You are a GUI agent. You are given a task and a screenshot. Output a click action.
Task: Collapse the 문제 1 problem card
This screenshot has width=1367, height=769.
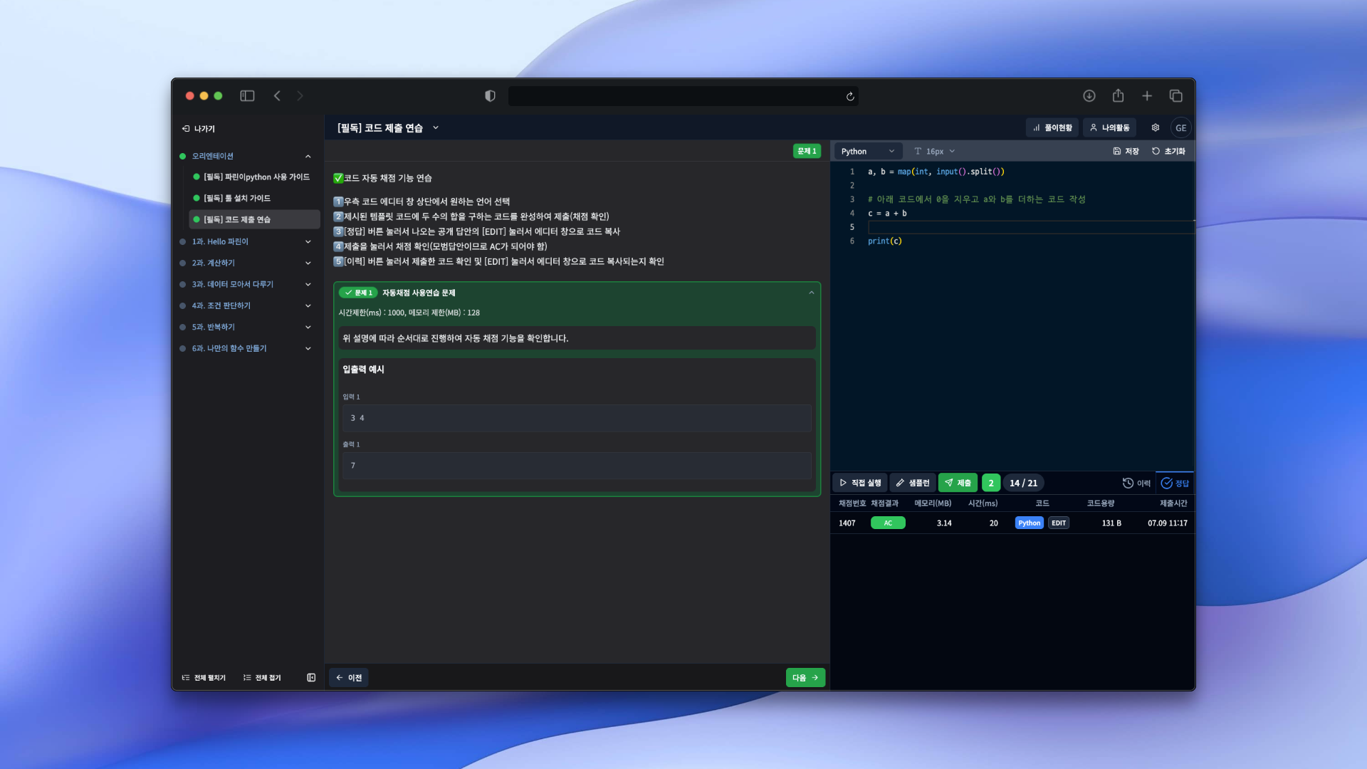tap(811, 293)
